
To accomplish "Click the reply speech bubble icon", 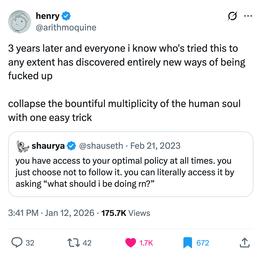I will click(17, 243).
